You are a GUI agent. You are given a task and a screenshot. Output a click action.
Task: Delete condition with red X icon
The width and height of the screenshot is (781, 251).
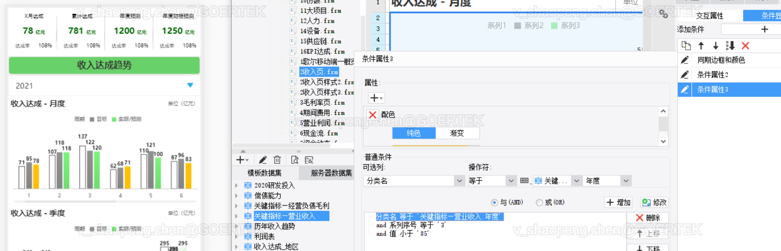746,46
